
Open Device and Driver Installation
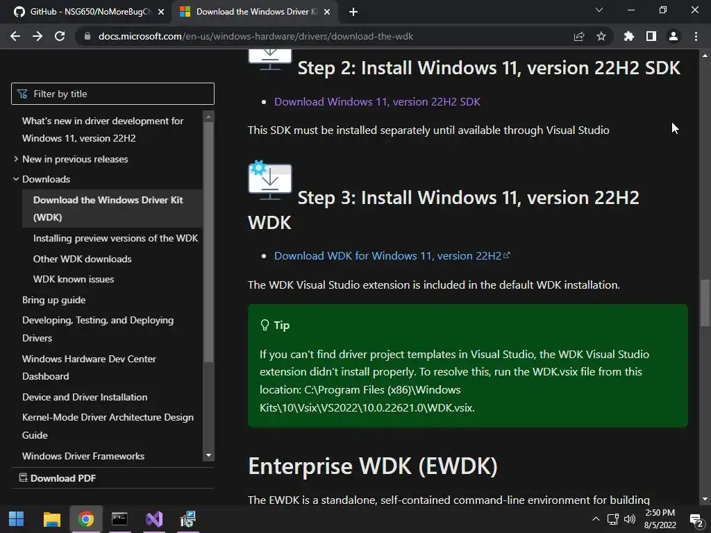tap(85, 397)
